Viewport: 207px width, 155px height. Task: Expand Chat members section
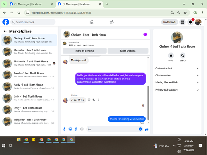177,75
